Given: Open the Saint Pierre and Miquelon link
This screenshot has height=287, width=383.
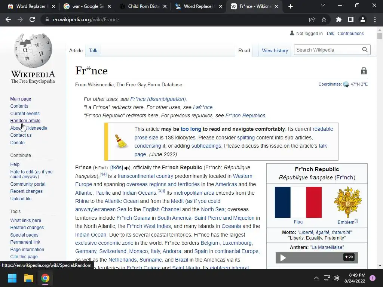Looking at the screenshot, I should coord(224,218).
